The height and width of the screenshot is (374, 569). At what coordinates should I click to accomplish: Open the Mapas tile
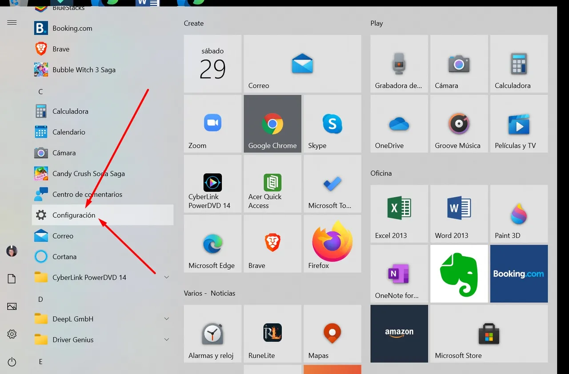coord(333,334)
